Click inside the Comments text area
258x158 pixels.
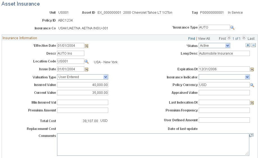point(153,144)
